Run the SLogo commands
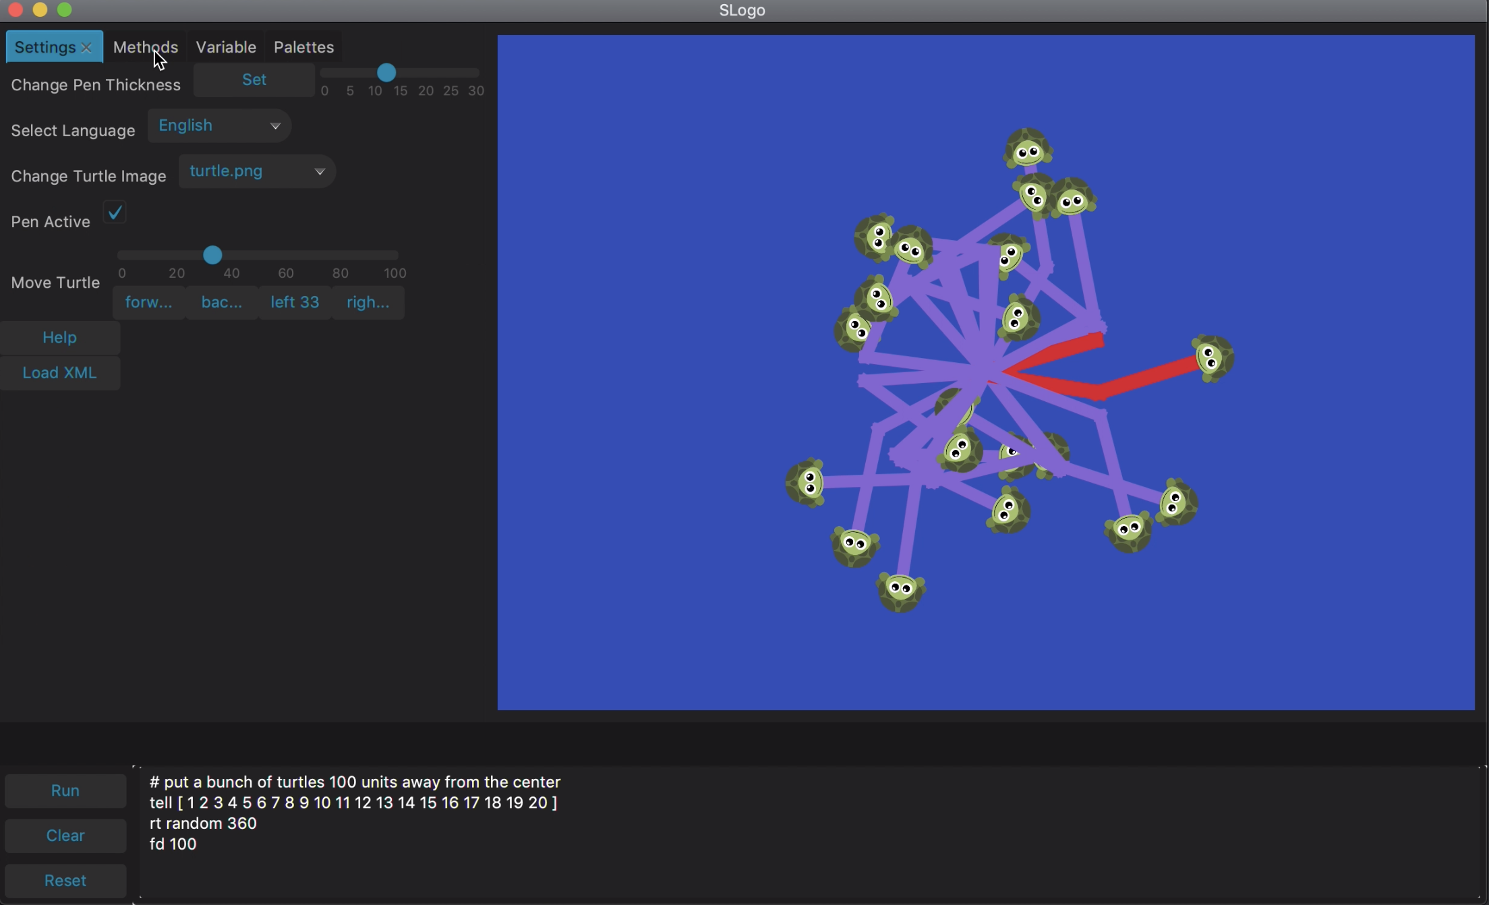Viewport: 1489px width, 905px height. click(x=65, y=790)
